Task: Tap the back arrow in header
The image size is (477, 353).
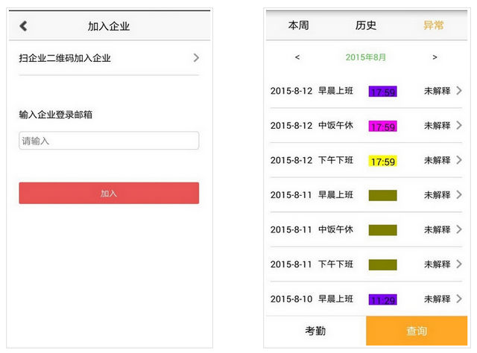Action: coord(23,26)
